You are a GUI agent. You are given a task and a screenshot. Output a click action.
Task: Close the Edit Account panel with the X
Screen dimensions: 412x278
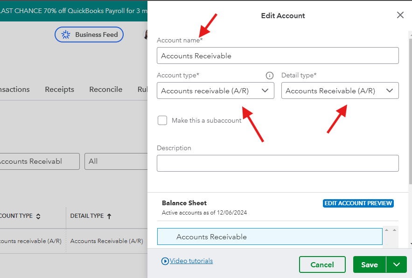(400, 15)
